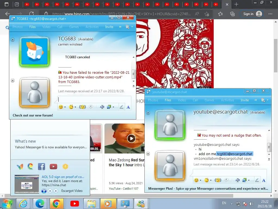
Task: Open Windows Messenger taskbar icon
Action: (x=141, y=204)
